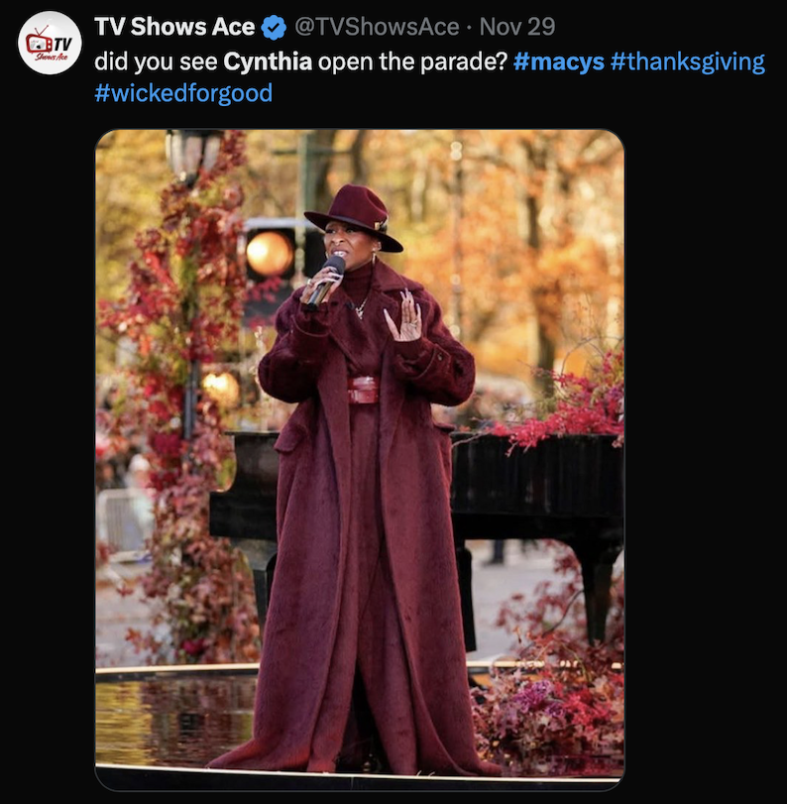The image size is (787, 804).
Task: Click the maroon hat in the photo
Action: pos(353,216)
